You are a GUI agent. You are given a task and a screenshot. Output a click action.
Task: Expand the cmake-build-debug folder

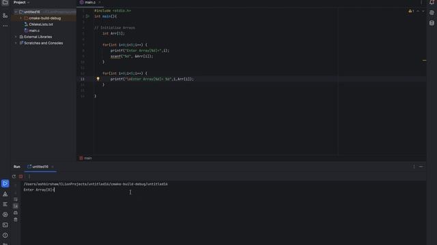pyautogui.click(x=21, y=18)
